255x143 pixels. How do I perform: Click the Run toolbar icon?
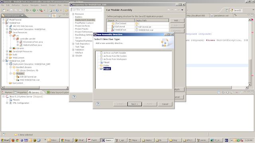34,10
